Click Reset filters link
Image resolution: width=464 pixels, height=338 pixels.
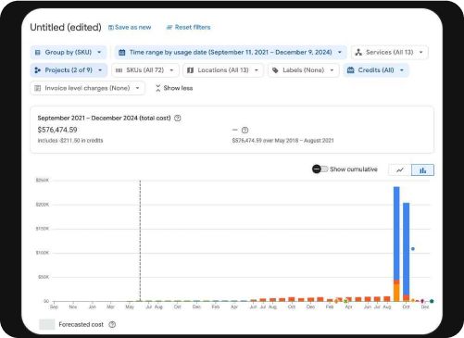click(188, 28)
